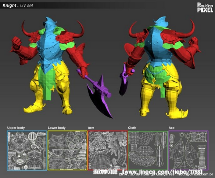Select the Arm UV map thumbnail
The height and width of the screenshot is (178, 215).
coord(108,151)
